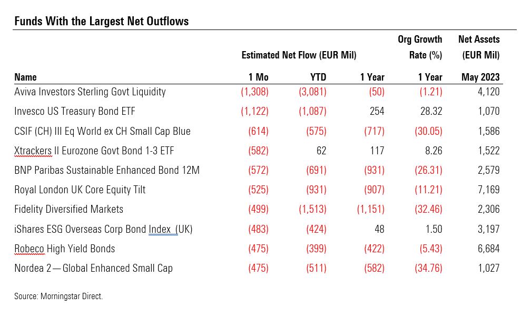This screenshot has height=316, width=521.
Task: Click the Name column header
Action: tap(25, 77)
